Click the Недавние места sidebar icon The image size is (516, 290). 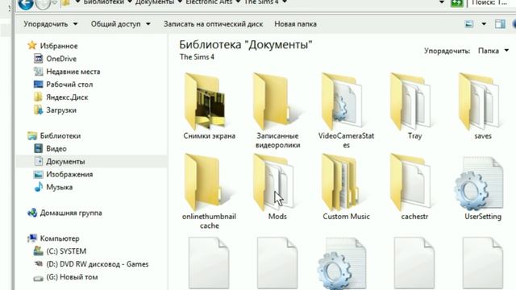point(38,72)
